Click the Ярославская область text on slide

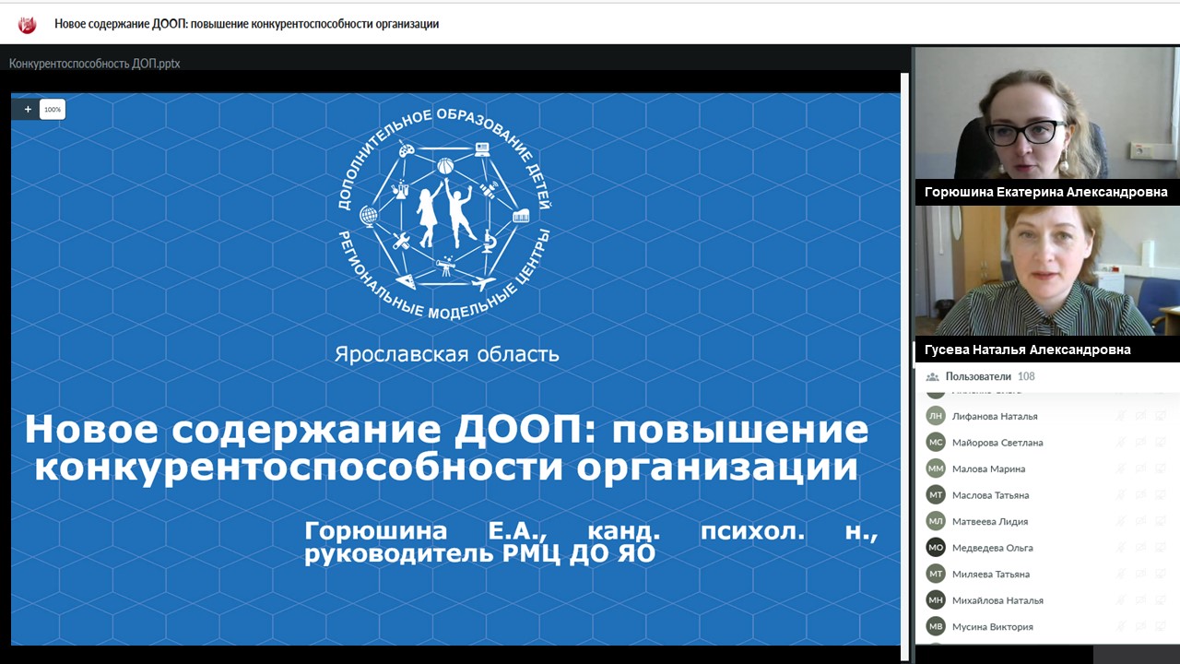pos(447,354)
